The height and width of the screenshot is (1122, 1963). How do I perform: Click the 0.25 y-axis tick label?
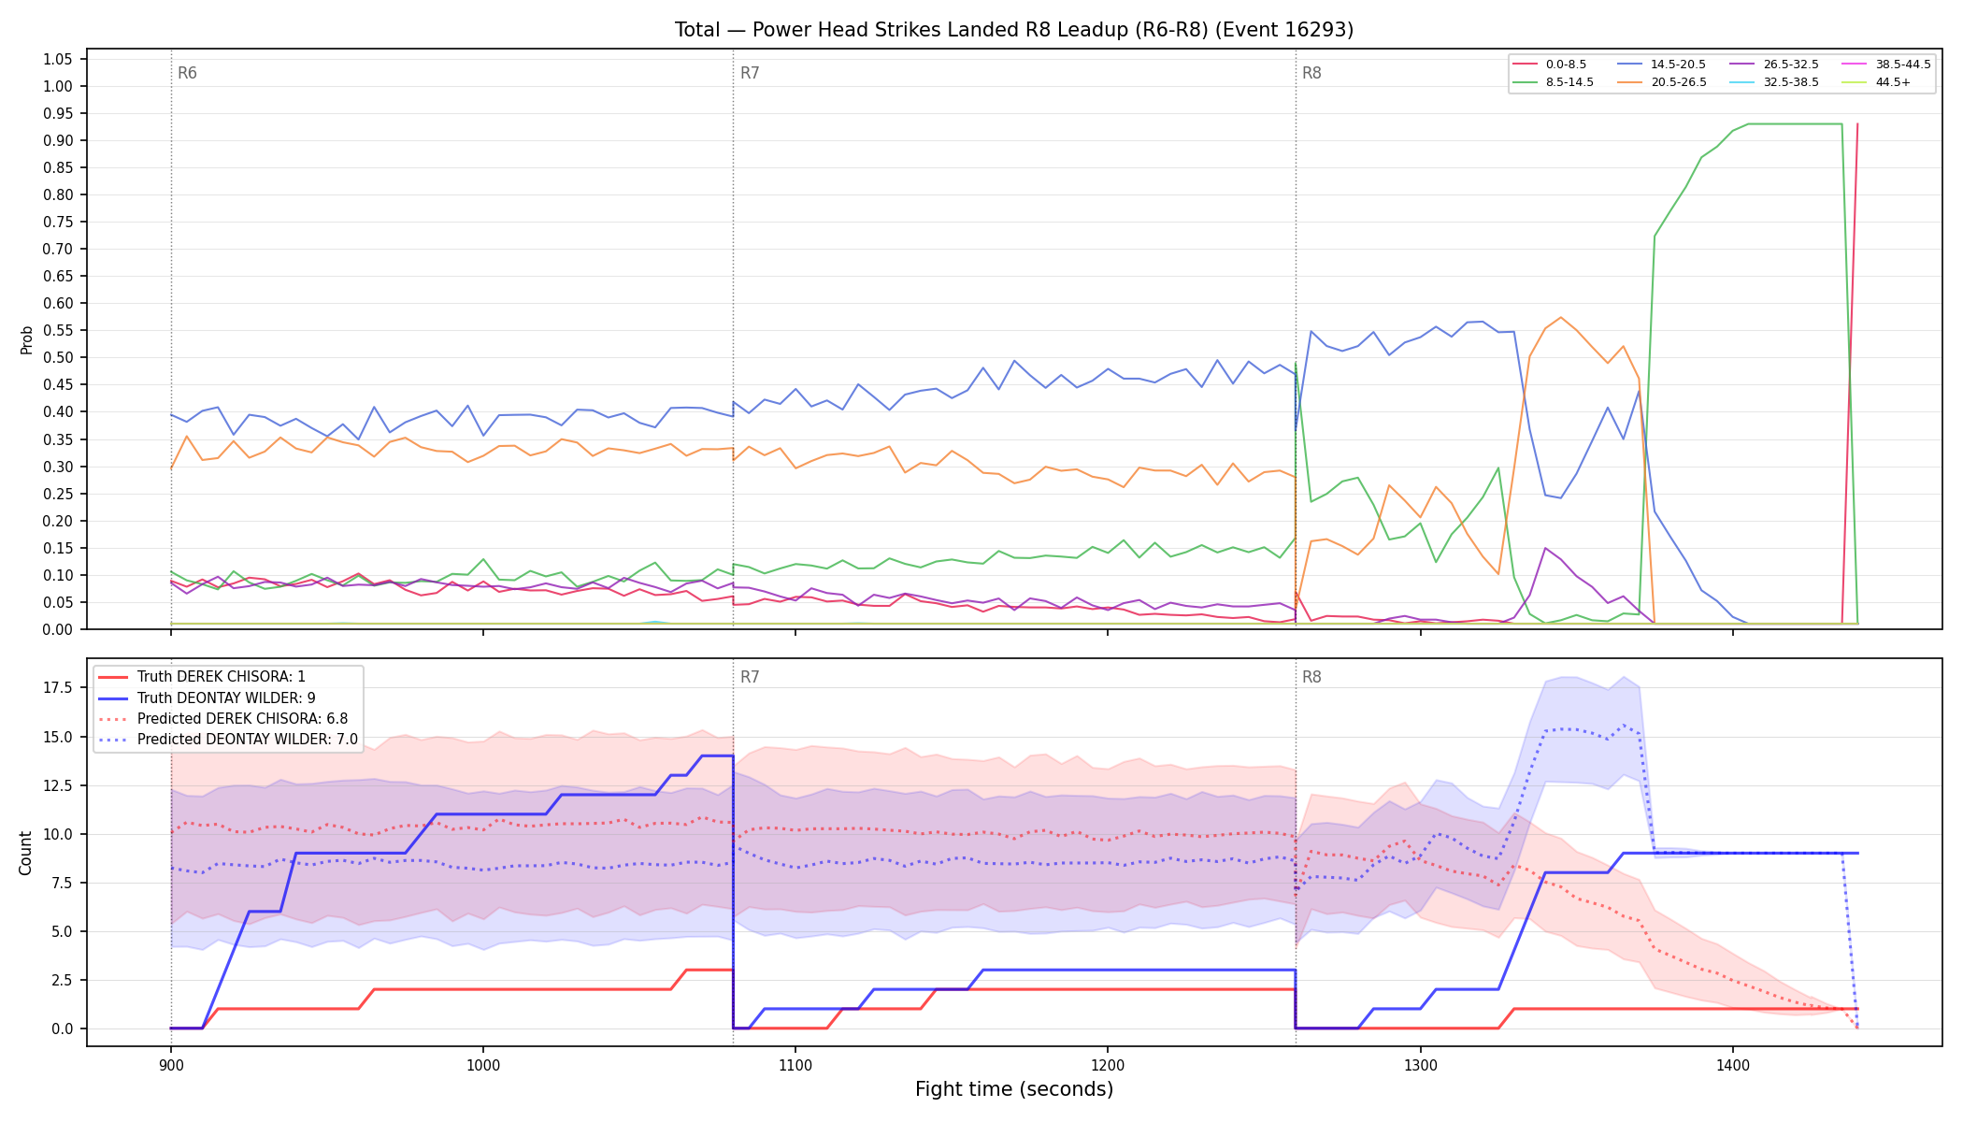57,494
